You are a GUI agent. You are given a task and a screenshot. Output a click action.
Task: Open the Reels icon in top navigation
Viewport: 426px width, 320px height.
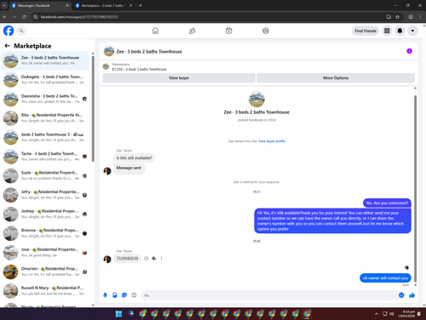tap(228, 31)
